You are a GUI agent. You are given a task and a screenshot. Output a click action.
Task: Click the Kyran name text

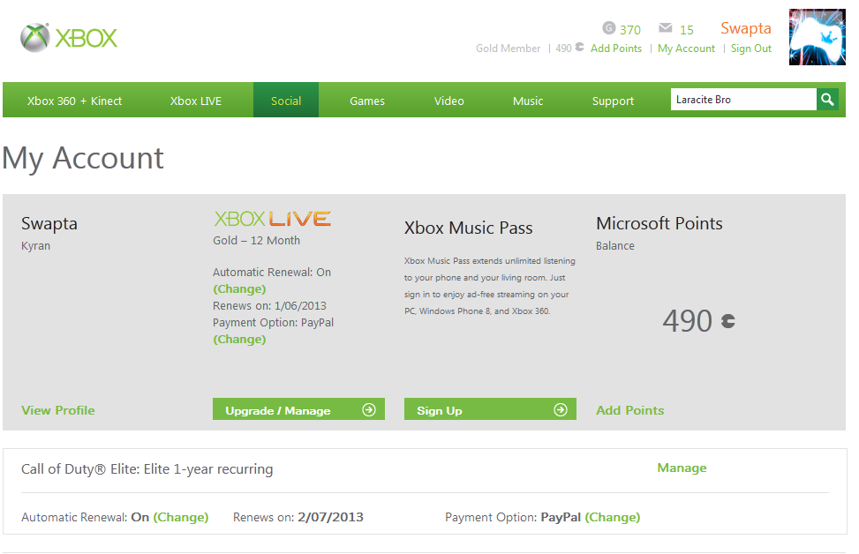(x=35, y=246)
